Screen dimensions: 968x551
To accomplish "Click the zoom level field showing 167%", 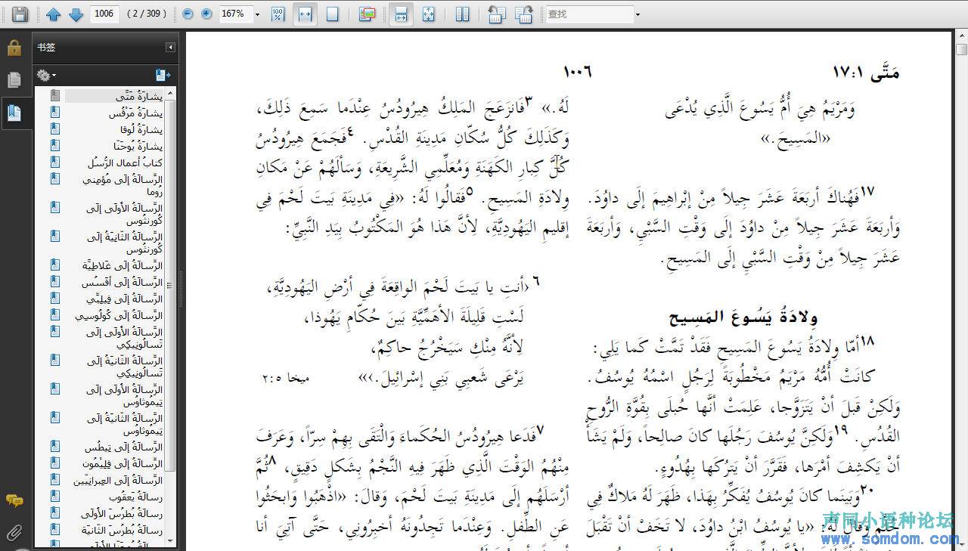I will pyautogui.click(x=234, y=14).
